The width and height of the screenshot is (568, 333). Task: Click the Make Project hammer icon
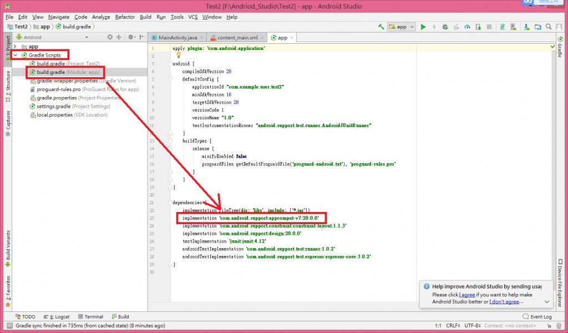pyautogui.click(x=381, y=27)
